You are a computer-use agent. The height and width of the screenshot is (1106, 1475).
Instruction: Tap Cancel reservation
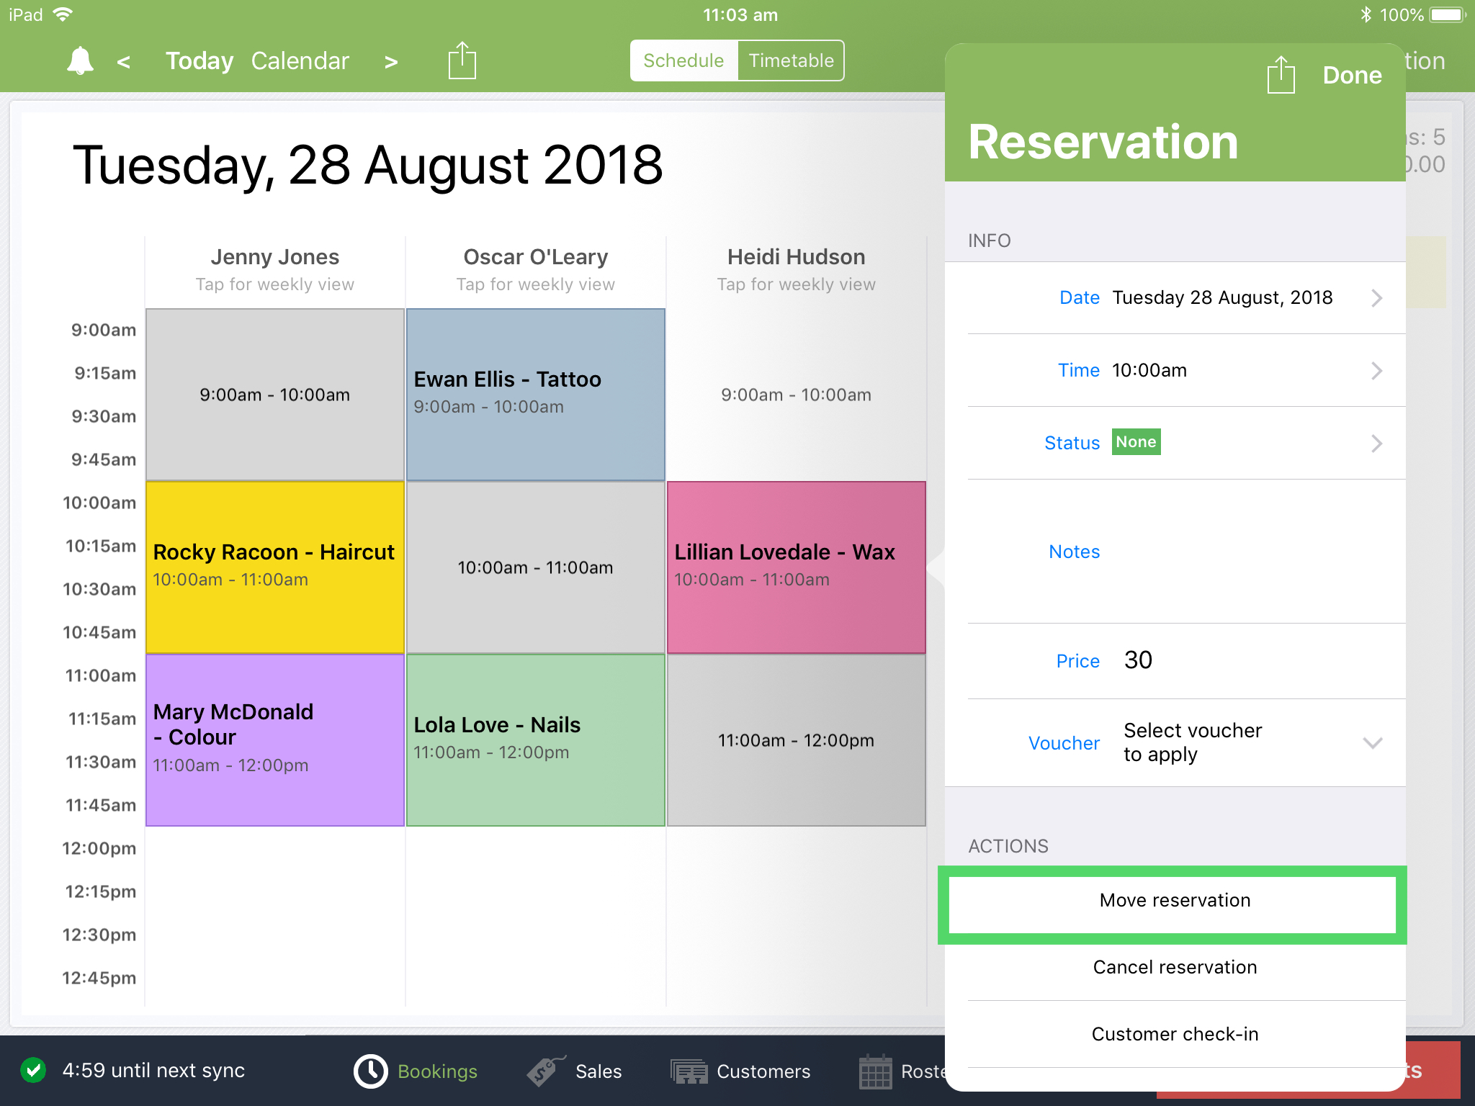coord(1174,967)
